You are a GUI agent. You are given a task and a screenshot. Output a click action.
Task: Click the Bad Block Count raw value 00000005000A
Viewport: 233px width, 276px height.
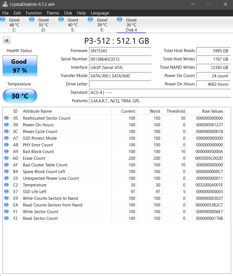tap(209, 152)
